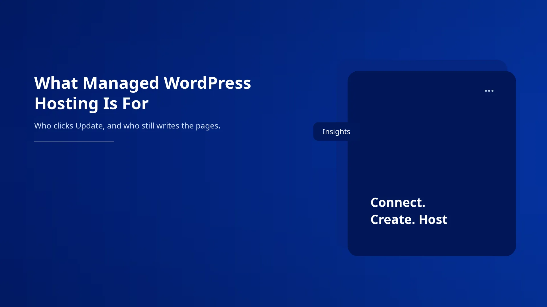547x307 pixels.
Task: Click the "What Managed WordPress Hosting Is For" heading
Action: pyautogui.click(x=142, y=93)
